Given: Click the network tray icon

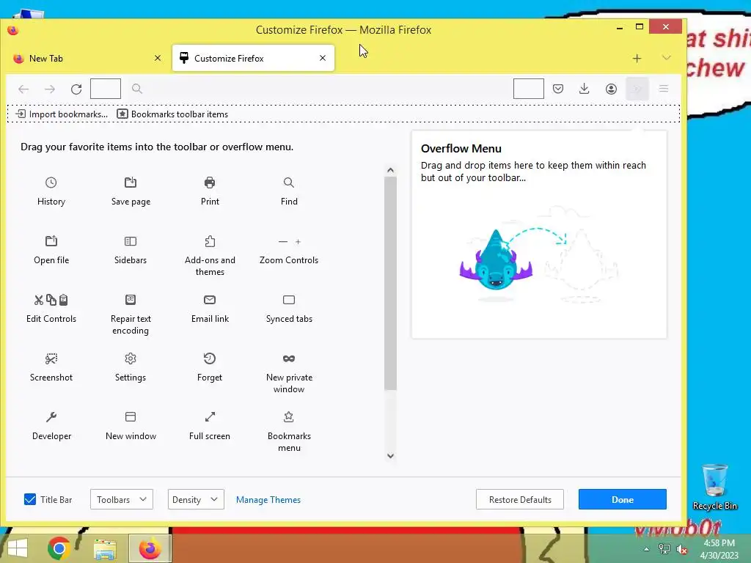Looking at the screenshot, I should [664, 549].
